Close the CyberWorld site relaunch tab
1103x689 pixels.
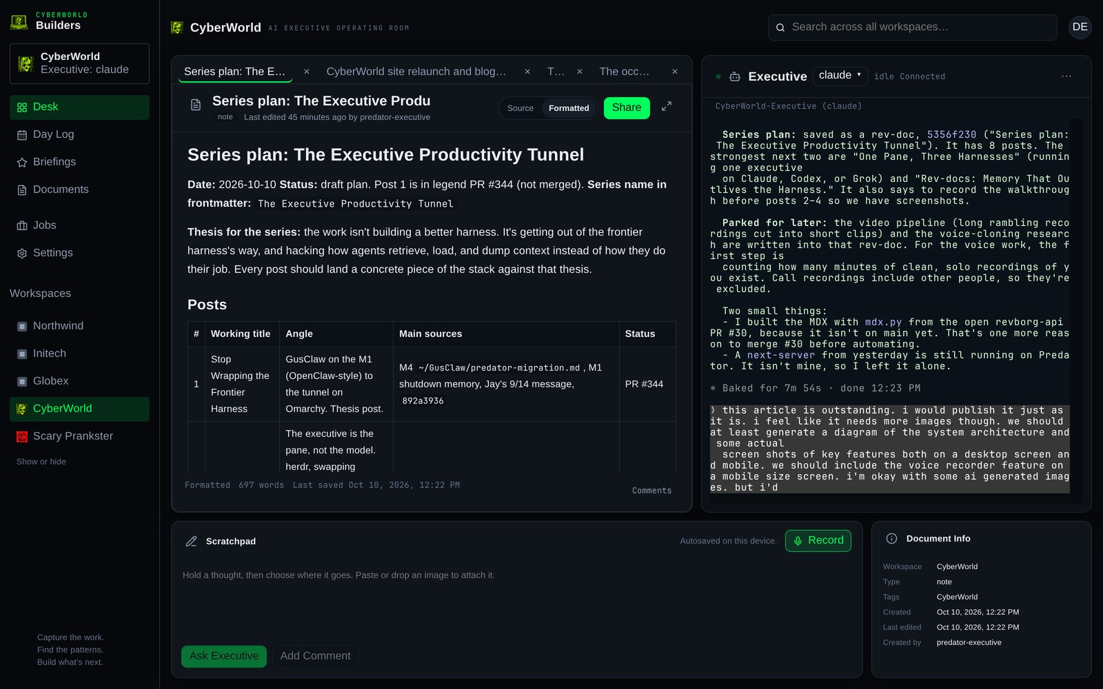tap(527, 72)
